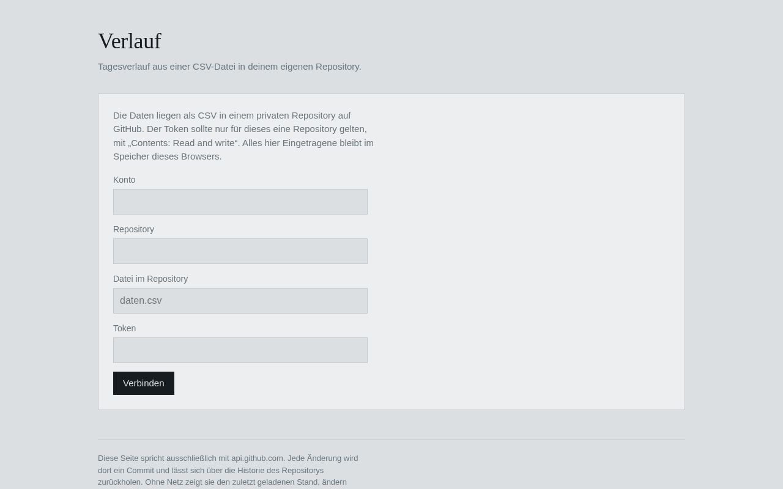Select the Repository text box
Screen dimensions: 783x489
tap(240, 251)
